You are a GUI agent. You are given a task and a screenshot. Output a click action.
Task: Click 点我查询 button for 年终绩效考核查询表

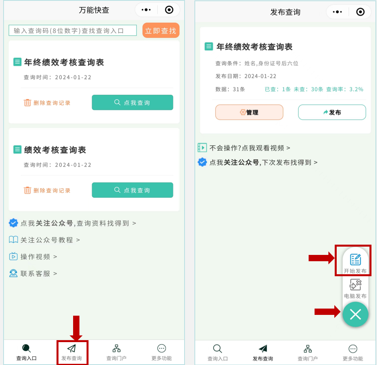[132, 103]
